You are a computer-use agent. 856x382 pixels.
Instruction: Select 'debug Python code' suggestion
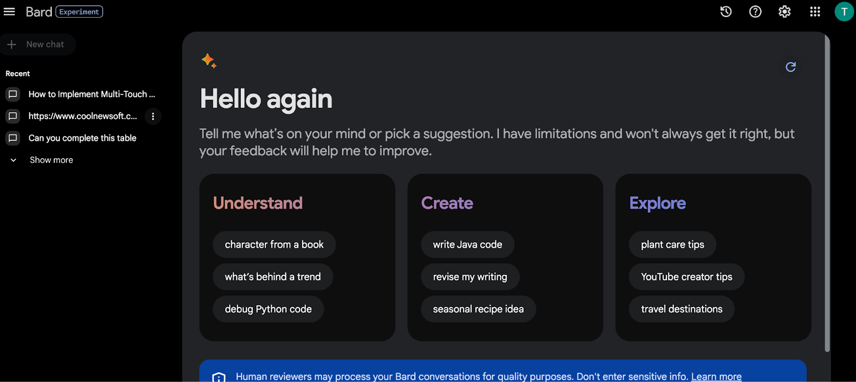[x=269, y=309]
